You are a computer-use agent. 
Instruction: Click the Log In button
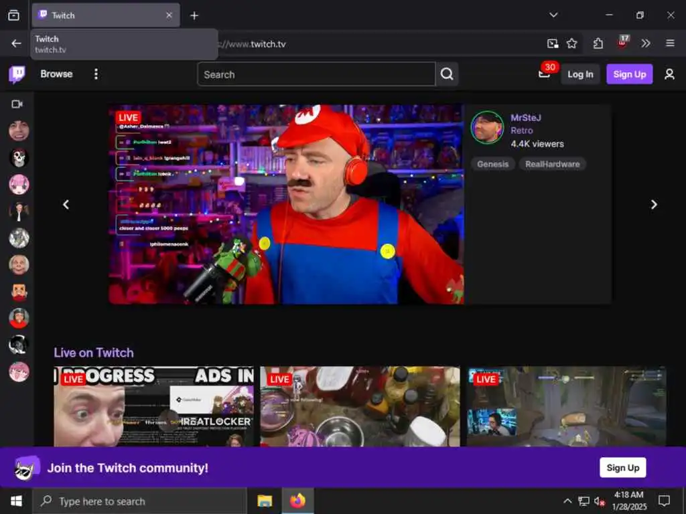click(x=580, y=74)
